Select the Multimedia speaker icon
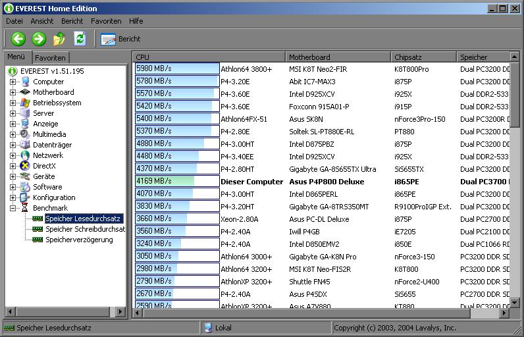Image resolution: width=524 pixels, height=337 pixels. 25,134
